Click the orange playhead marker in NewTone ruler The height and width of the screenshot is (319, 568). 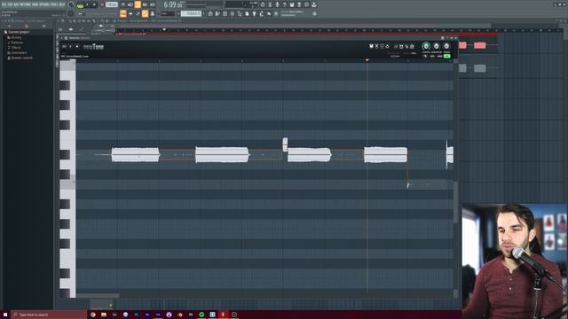[x=367, y=60]
